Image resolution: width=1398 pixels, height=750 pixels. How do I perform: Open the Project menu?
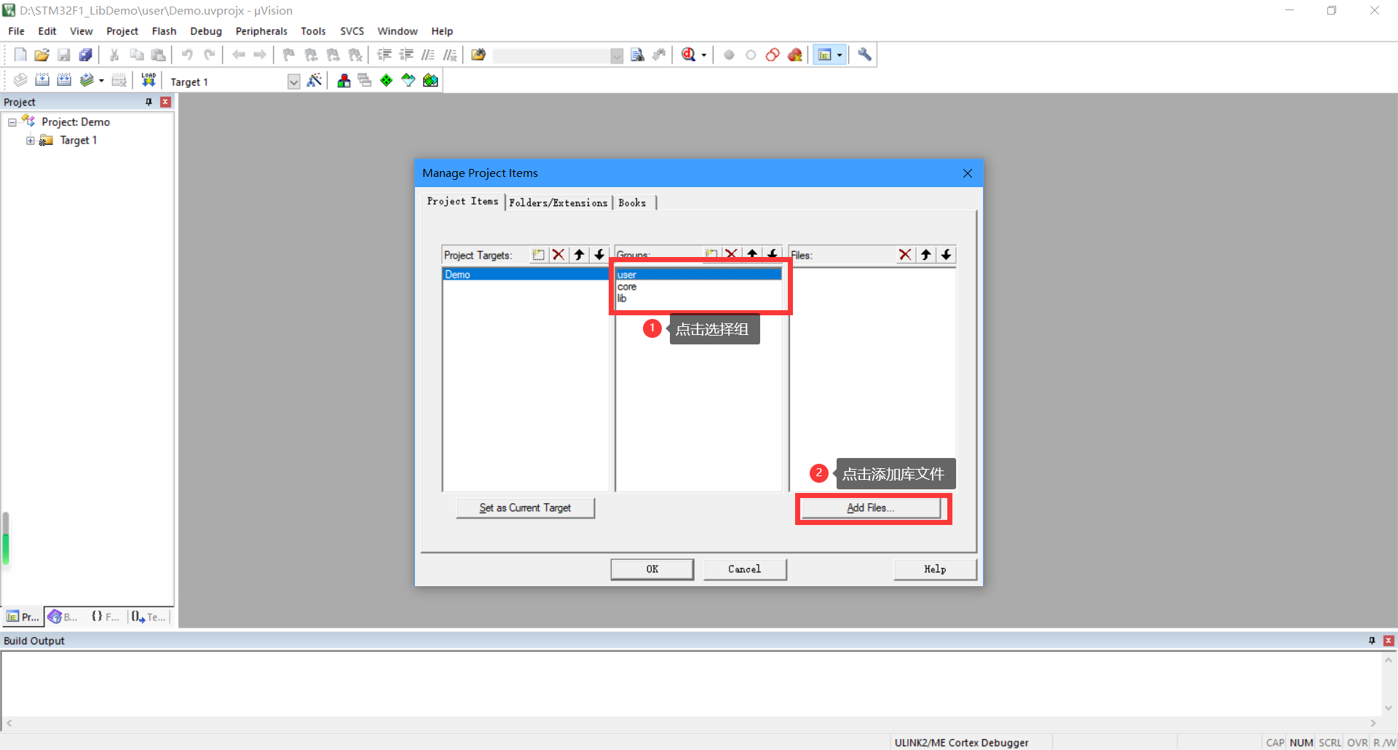click(x=122, y=31)
